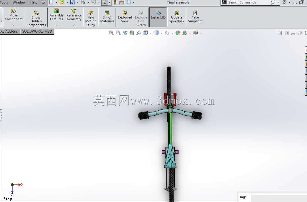Click the New document icon

[51, 2]
